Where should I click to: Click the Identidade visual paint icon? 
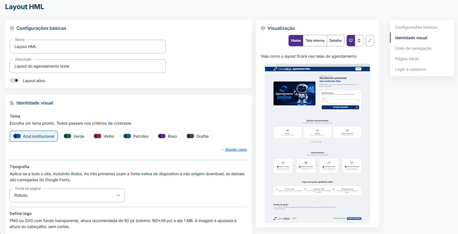tap(12, 103)
